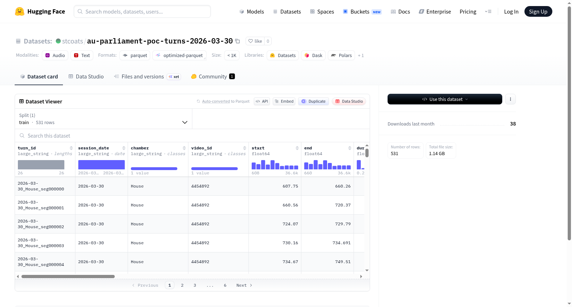Image resolution: width=572 pixels, height=307 pixels.
Task: Sort the session_date column with its arrows
Action: coord(124,148)
